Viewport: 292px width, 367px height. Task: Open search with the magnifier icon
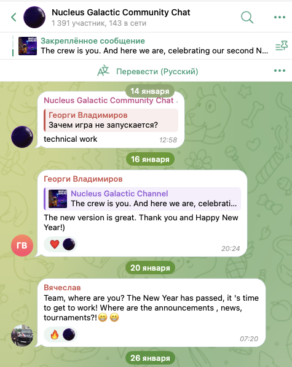pyautogui.click(x=247, y=17)
